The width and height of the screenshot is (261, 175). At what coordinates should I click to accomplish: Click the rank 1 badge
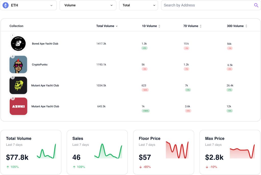point(13,35)
